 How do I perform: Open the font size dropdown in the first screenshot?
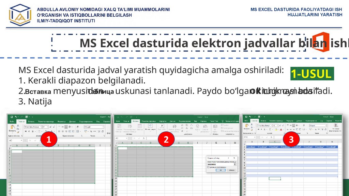pyautogui.click(x=47, y=127)
